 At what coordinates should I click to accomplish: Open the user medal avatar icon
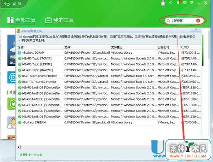pyautogui.click(x=163, y=3)
